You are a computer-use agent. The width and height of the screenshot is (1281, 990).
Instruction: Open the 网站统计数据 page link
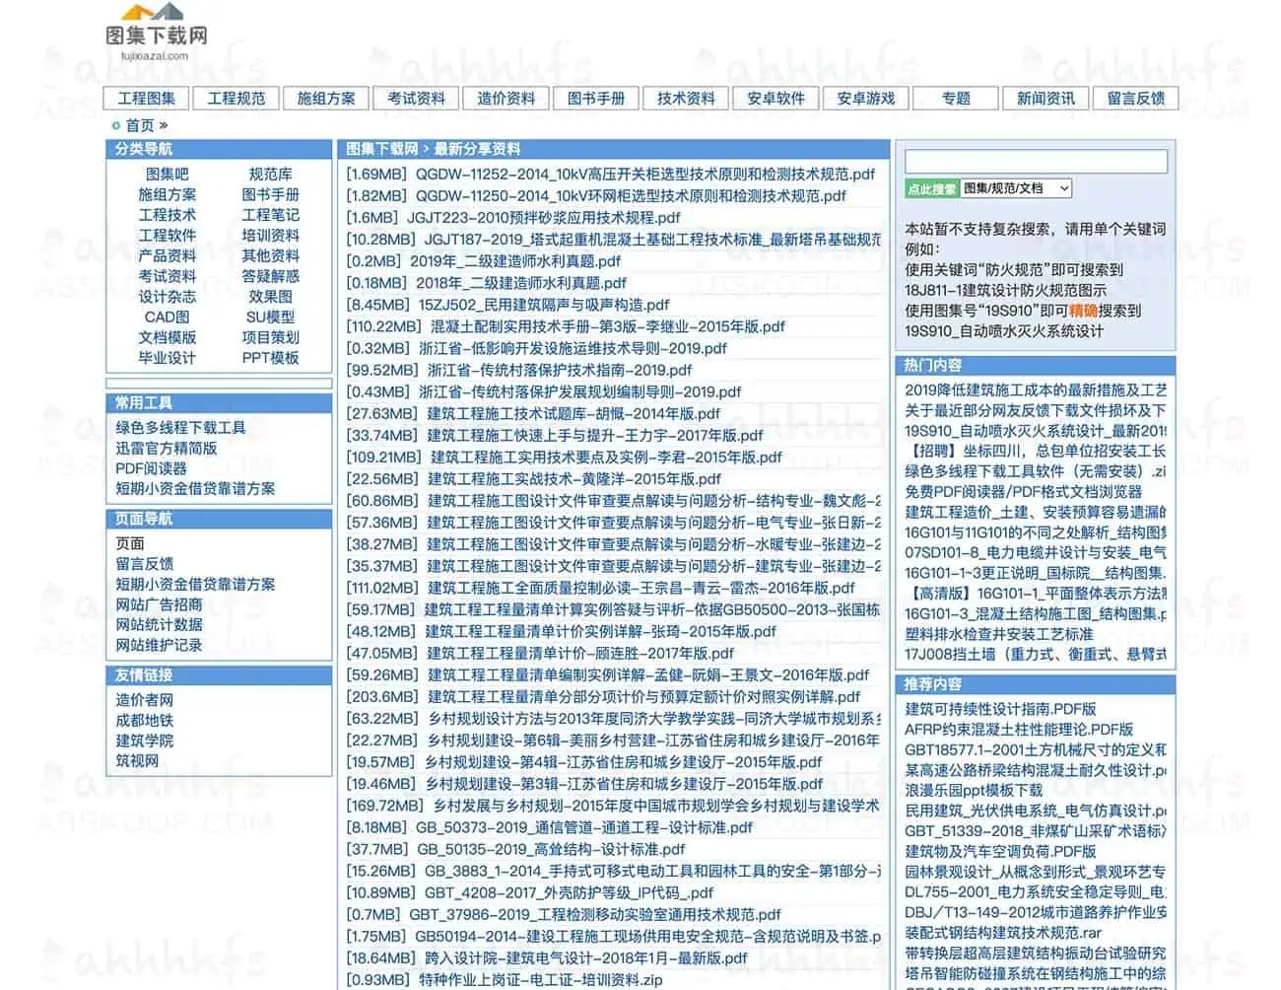159,625
